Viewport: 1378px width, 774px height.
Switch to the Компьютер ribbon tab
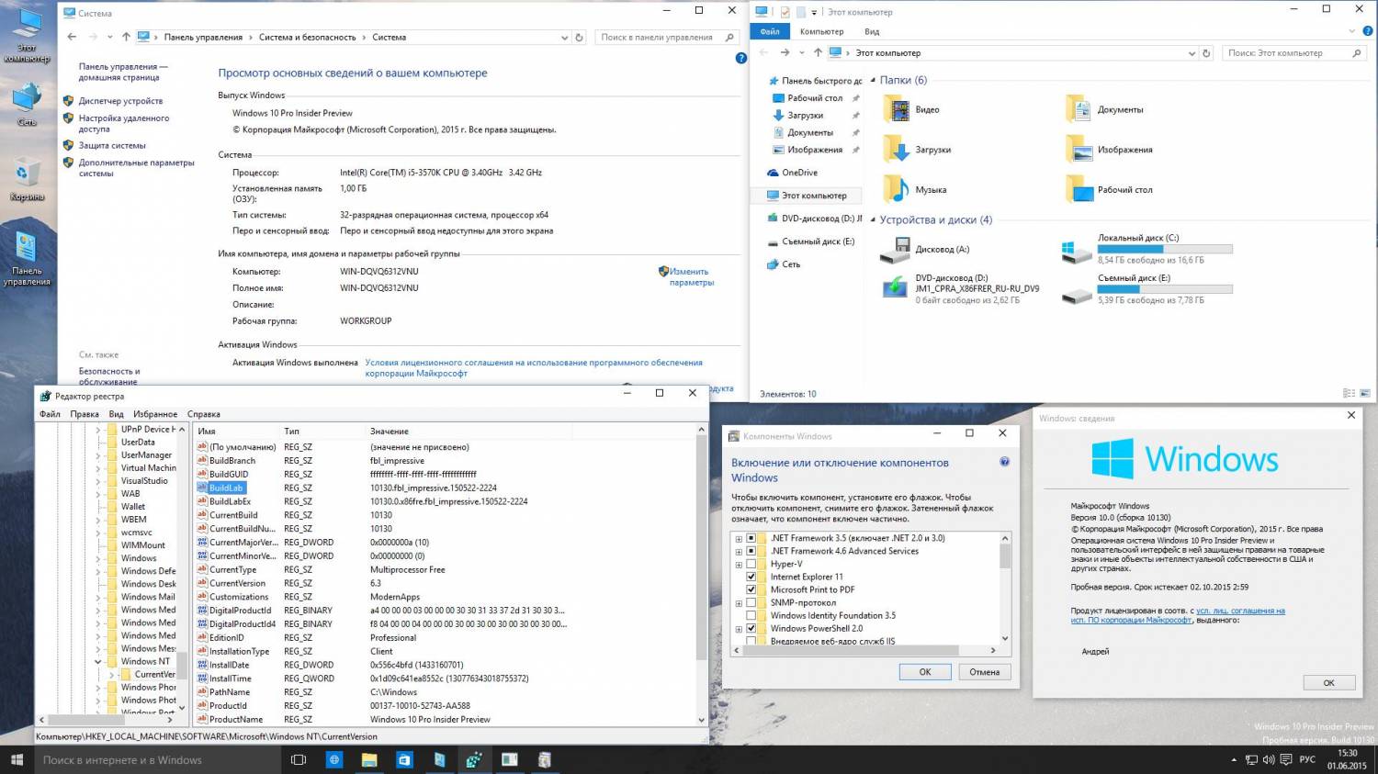tap(821, 31)
